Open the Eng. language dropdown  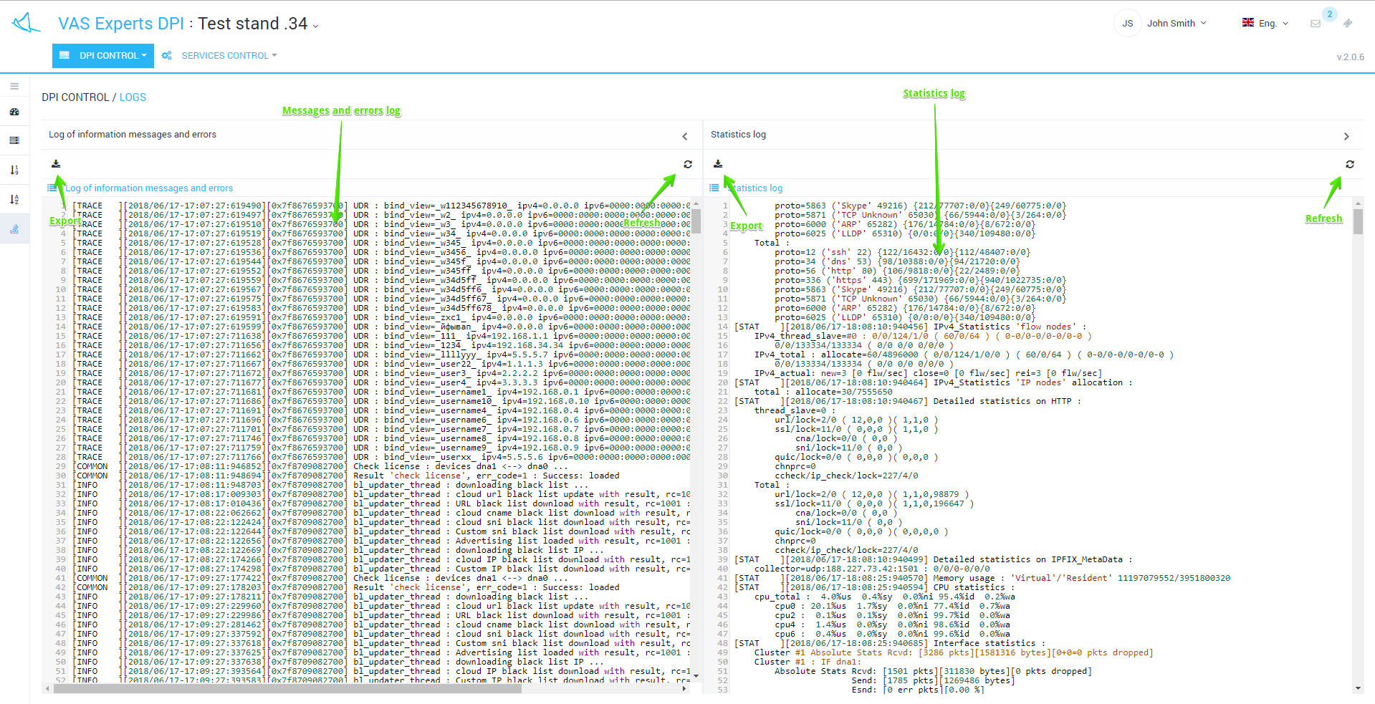coord(1267,24)
